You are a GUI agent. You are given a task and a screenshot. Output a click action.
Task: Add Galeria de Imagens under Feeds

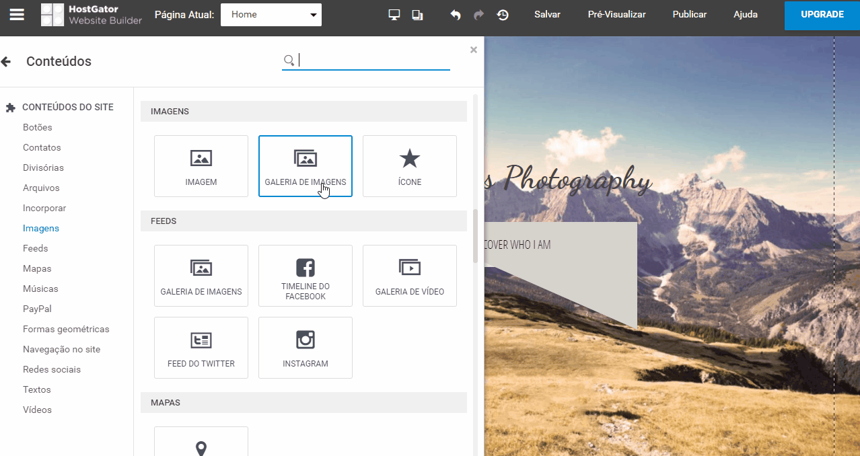tap(201, 276)
